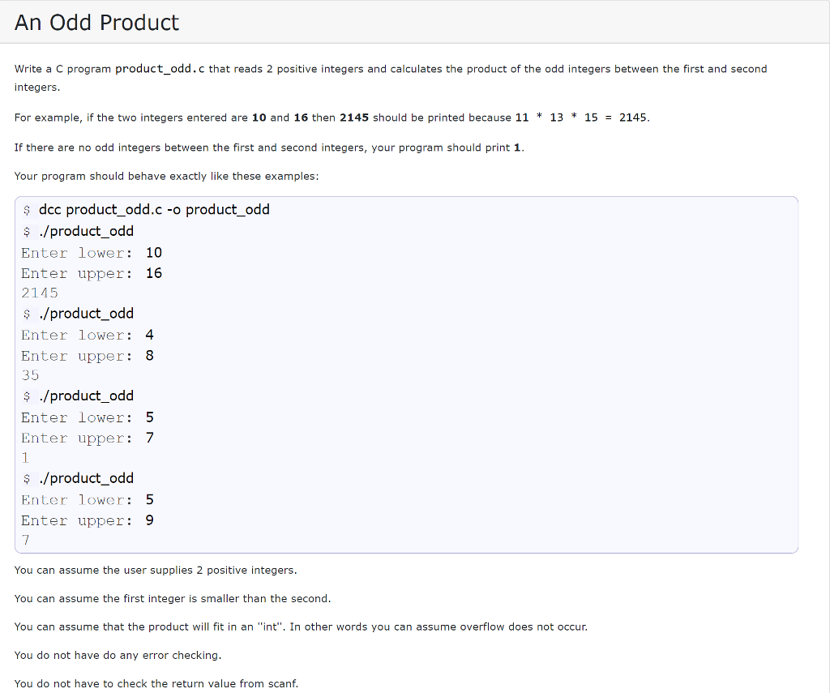
Task: Click the sentence about first integer being smaller
Action: coord(173,598)
